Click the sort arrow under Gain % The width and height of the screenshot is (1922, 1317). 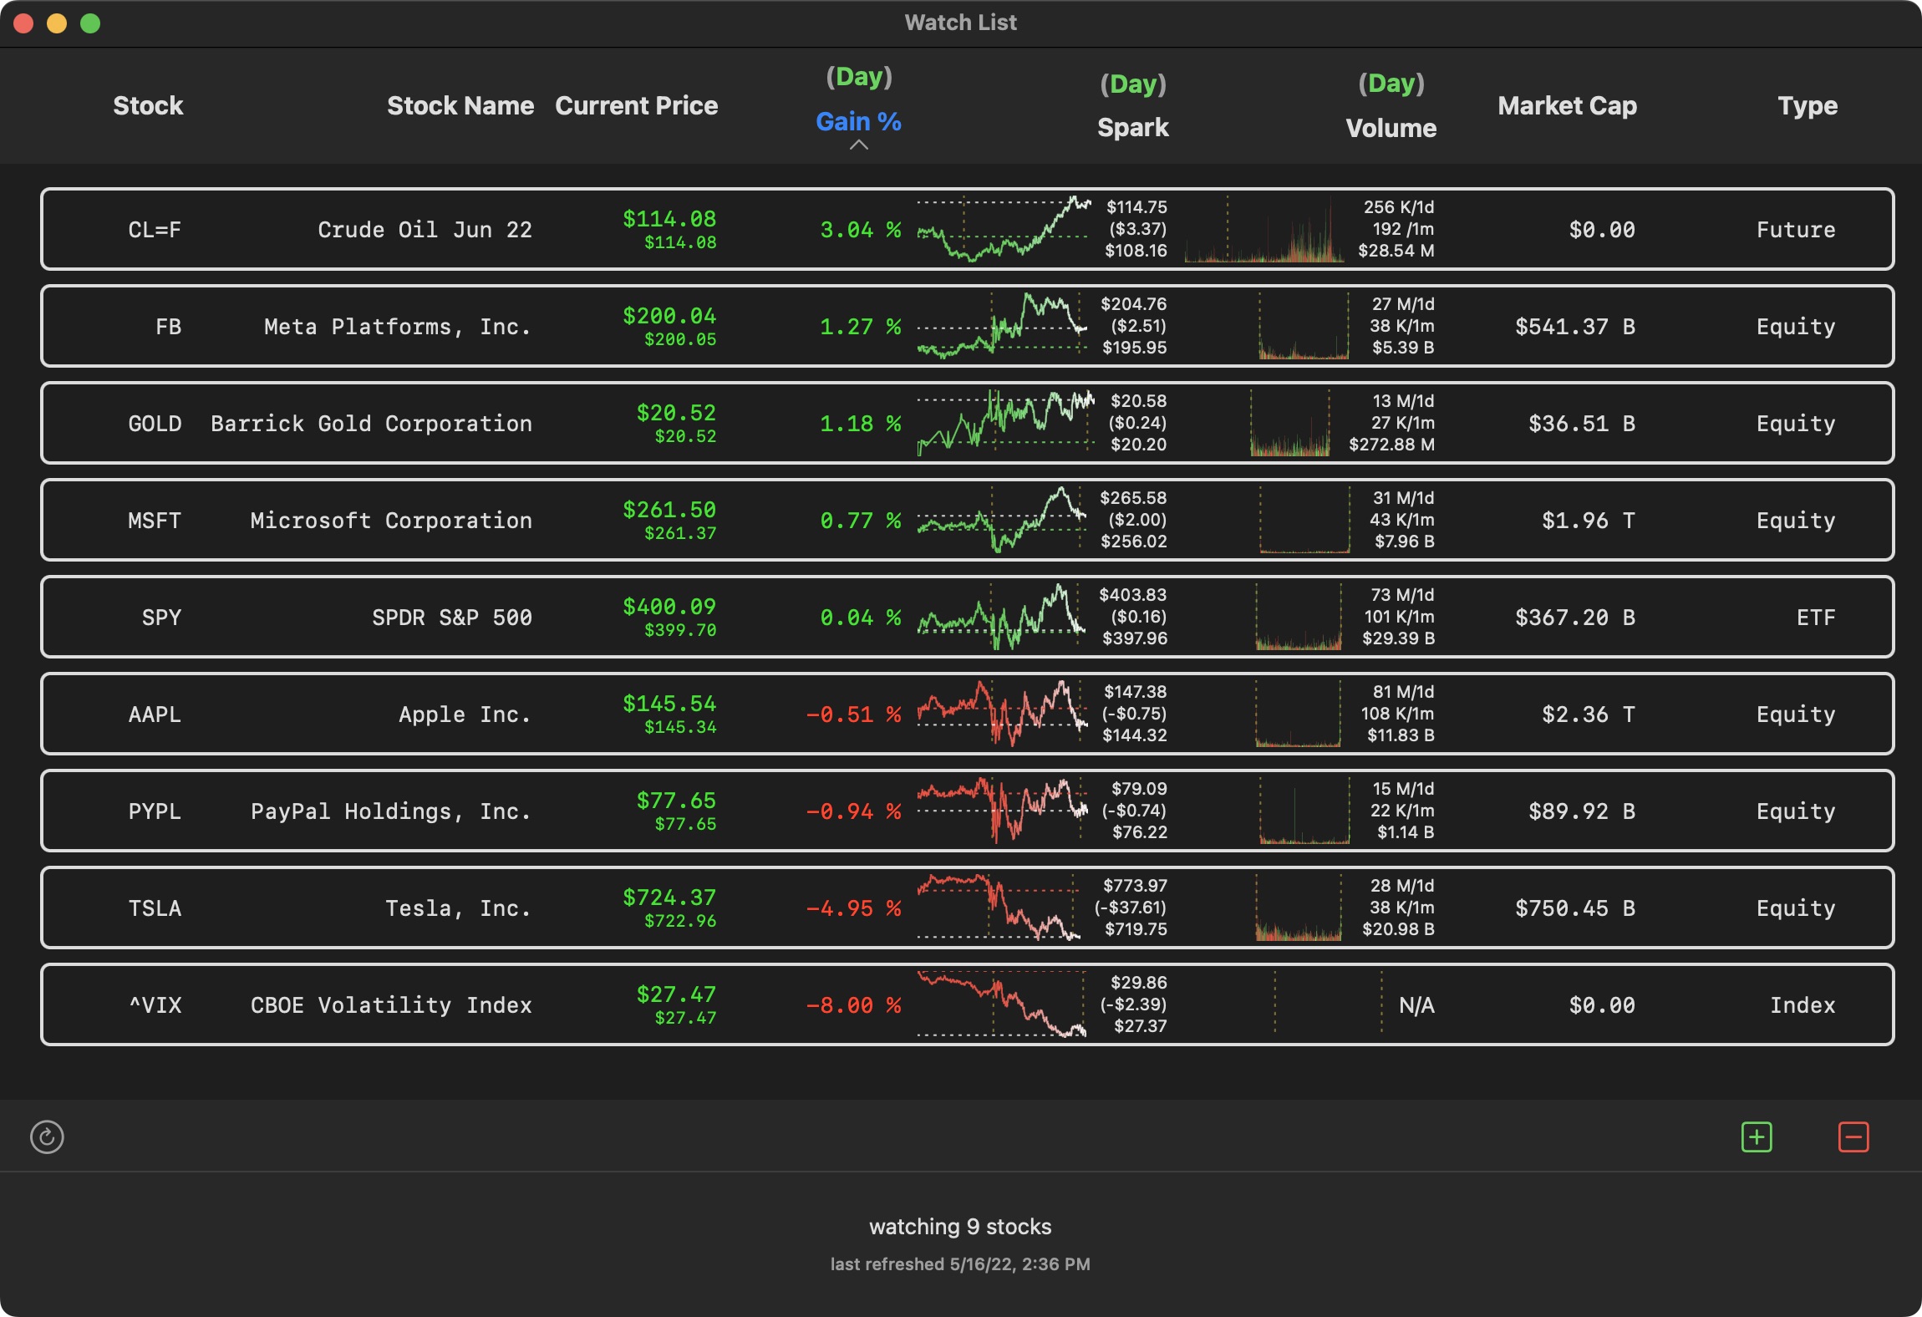(858, 145)
